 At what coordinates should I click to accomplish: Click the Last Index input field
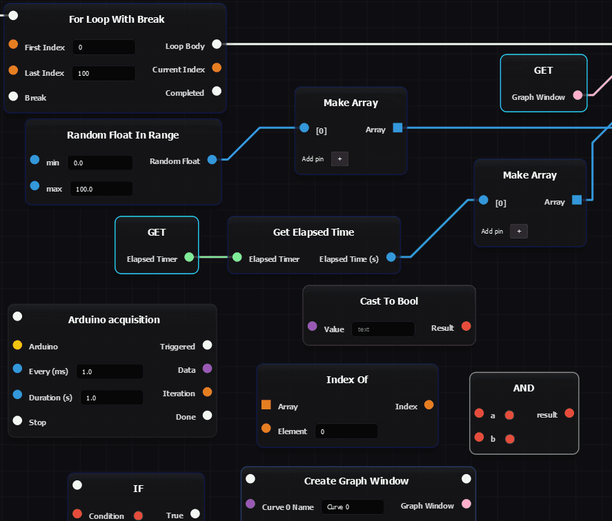pyautogui.click(x=104, y=73)
